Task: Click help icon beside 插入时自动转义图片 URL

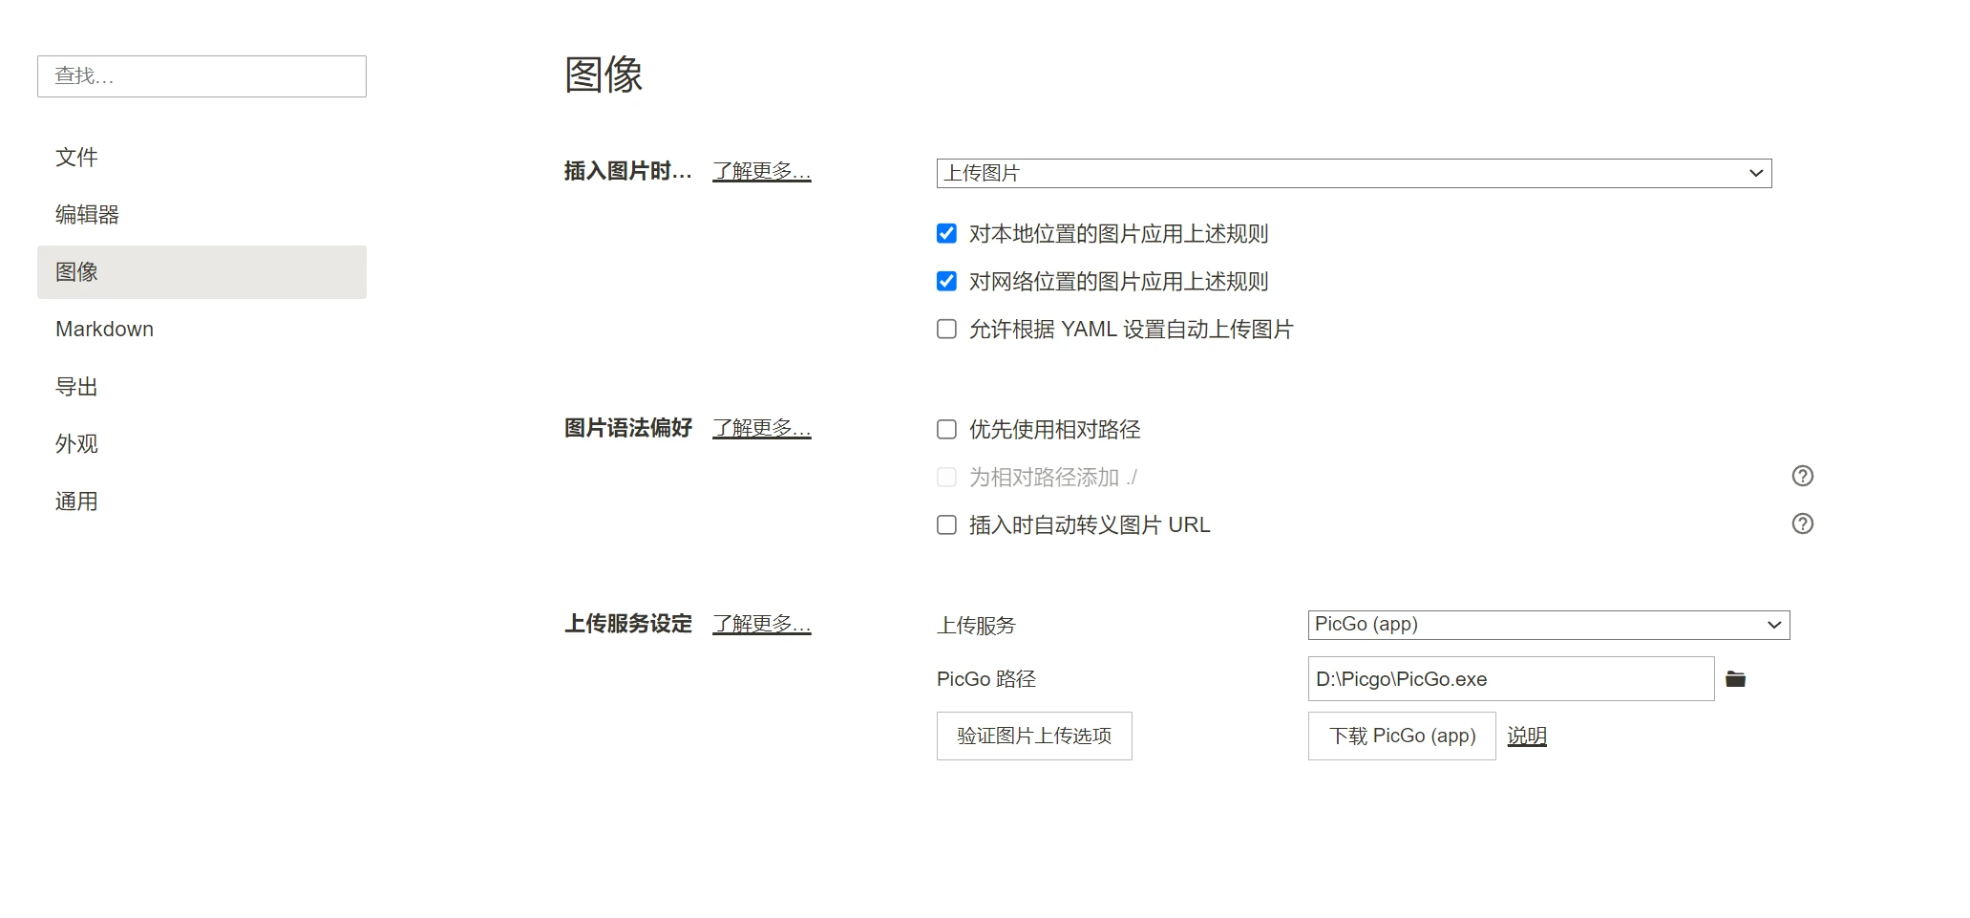Action: tap(1802, 523)
